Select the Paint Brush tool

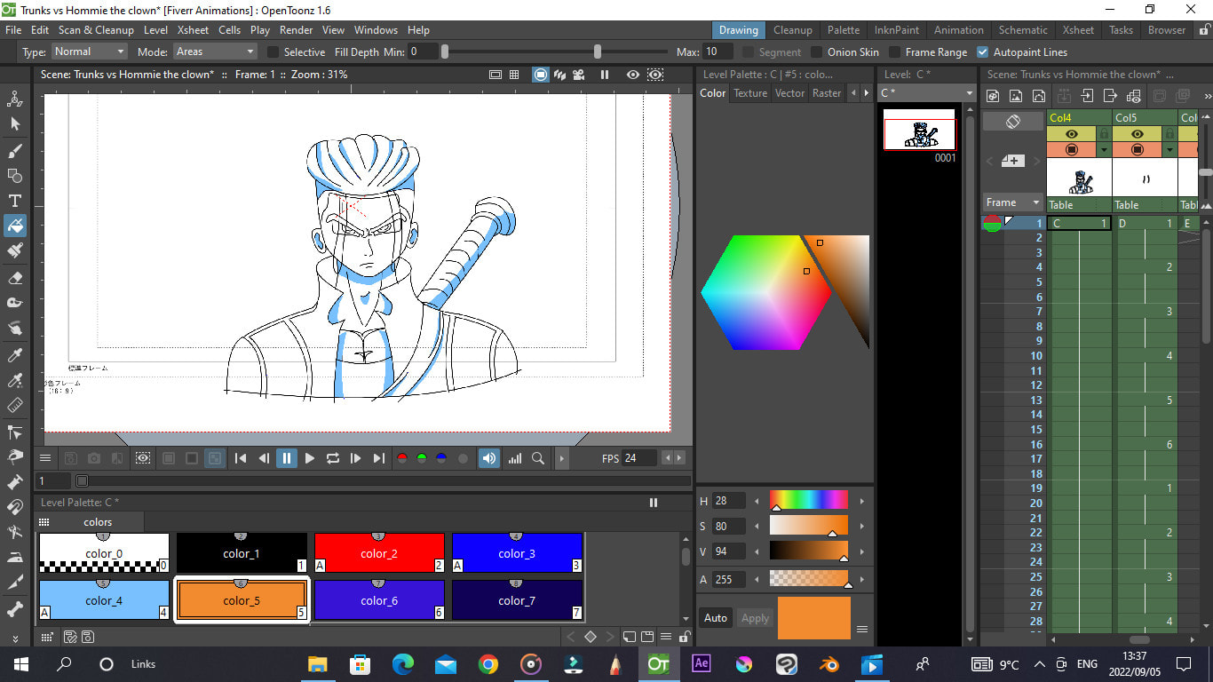pyautogui.click(x=15, y=251)
